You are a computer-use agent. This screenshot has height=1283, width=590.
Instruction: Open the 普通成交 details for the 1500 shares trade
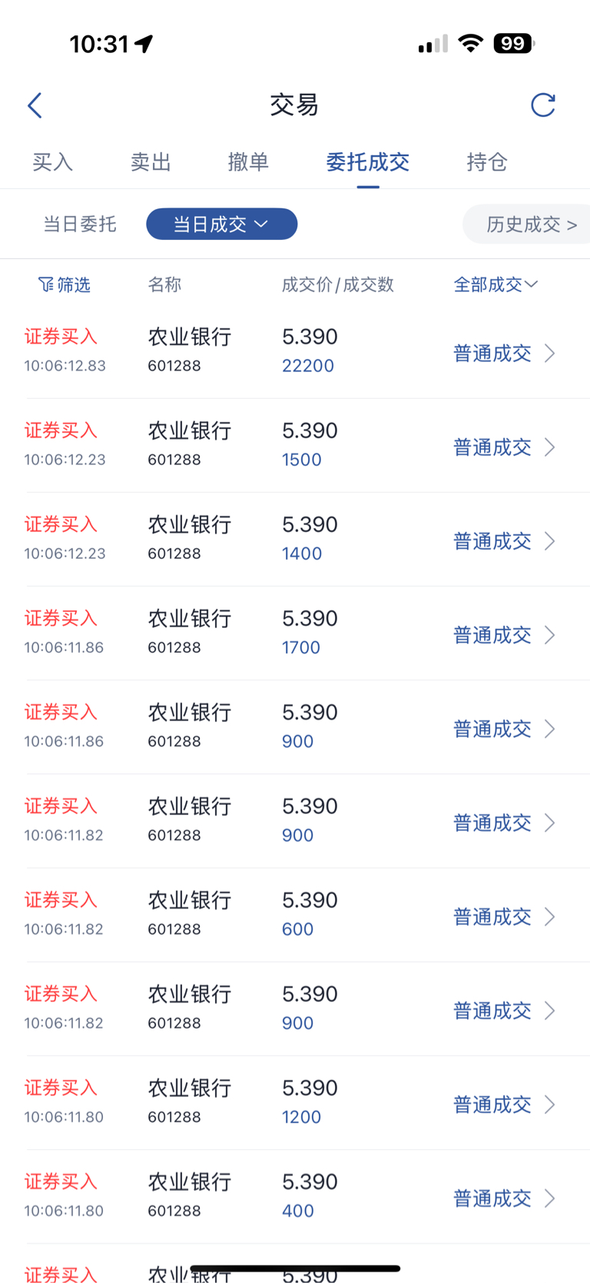click(492, 447)
